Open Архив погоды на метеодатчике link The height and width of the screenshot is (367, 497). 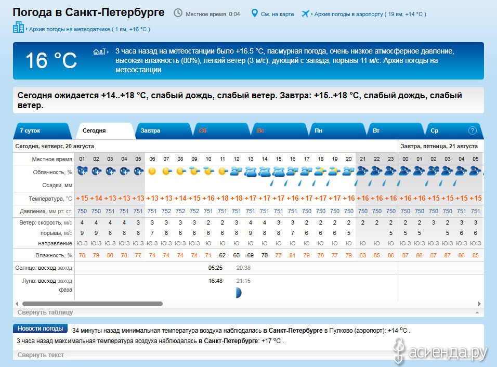[x=90, y=29]
